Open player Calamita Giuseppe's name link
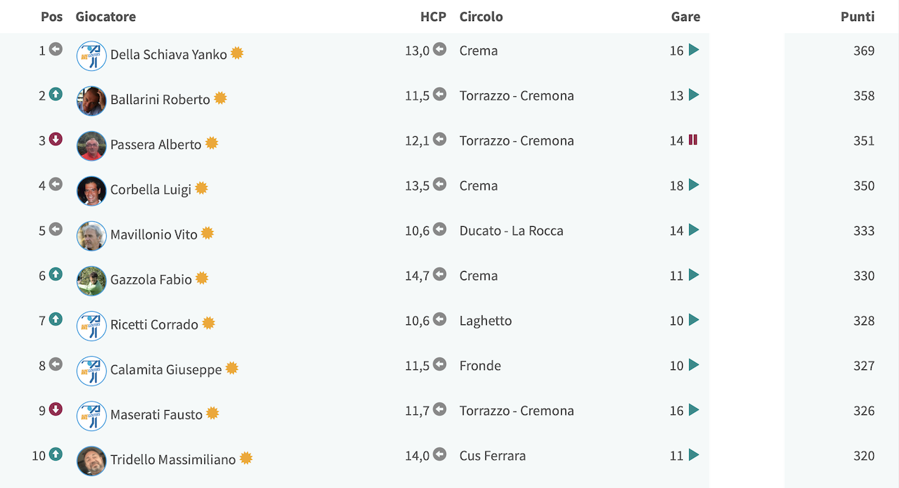Viewport: 899px width, 488px height. click(166, 369)
